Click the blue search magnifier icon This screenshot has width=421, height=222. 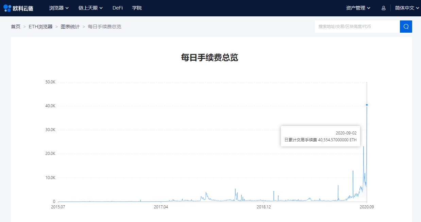pyautogui.click(x=406, y=26)
